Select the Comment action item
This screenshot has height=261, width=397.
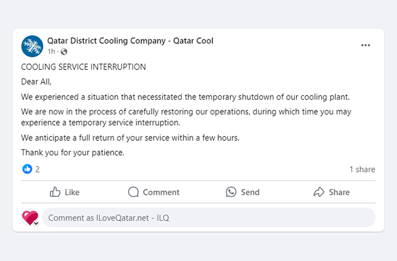154,192
